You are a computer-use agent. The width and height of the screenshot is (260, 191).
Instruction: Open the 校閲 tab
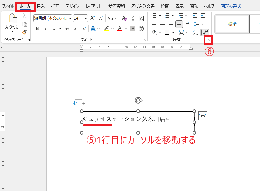coord(165,6)
